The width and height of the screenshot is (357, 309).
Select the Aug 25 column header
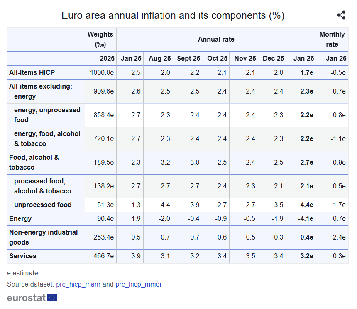click(x=159, y=59)
